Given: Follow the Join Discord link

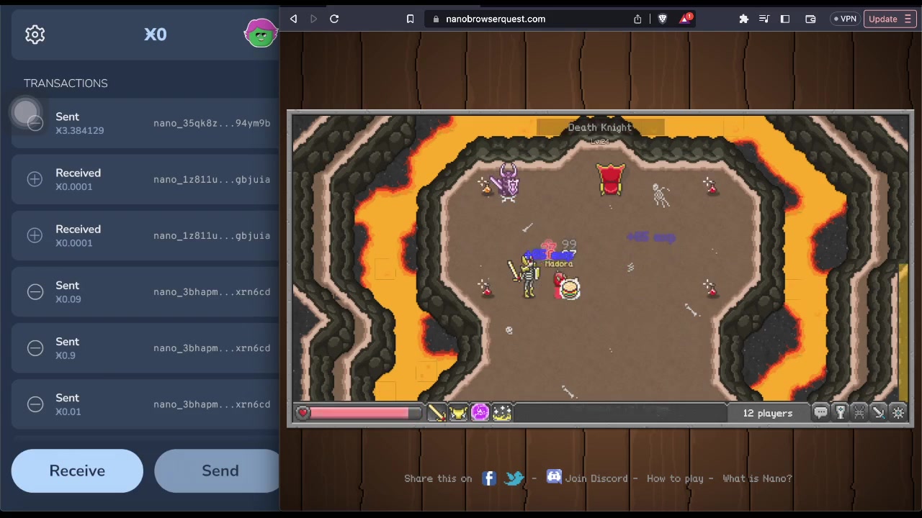Looking at the screenshot, I should coord(596,478).
